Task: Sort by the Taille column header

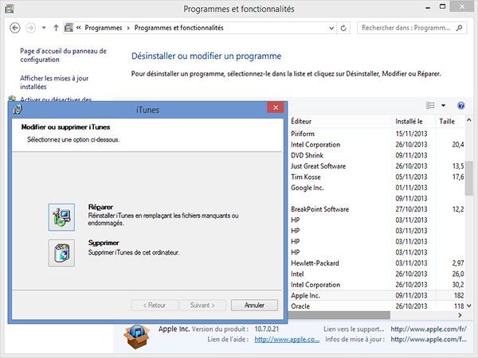Action: pos(450,121)
